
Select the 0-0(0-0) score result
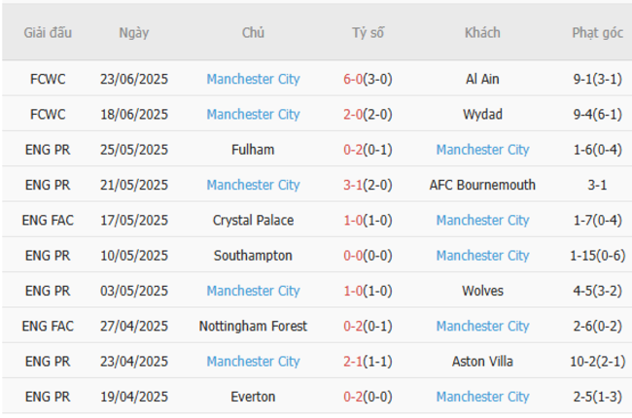click(x=368, y=256)
